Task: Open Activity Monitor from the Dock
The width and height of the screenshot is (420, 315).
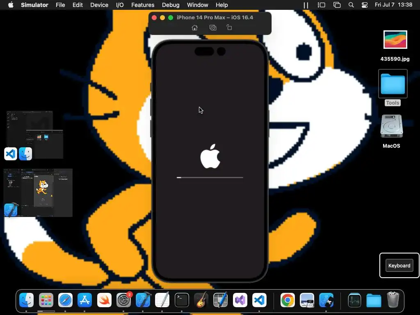Action: coord(354,300)
